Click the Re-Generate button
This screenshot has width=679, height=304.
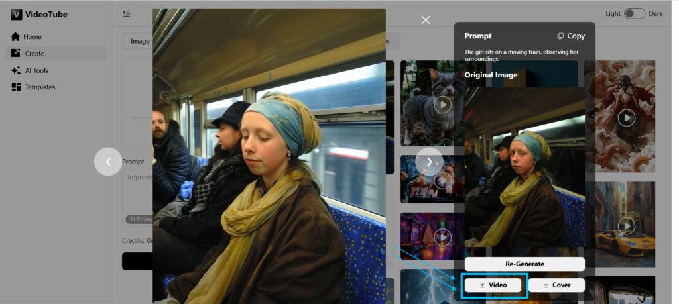(x=525, y=264)
